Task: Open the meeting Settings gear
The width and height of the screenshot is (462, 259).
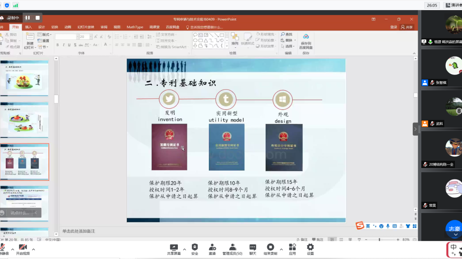Action: click(310, 247)
